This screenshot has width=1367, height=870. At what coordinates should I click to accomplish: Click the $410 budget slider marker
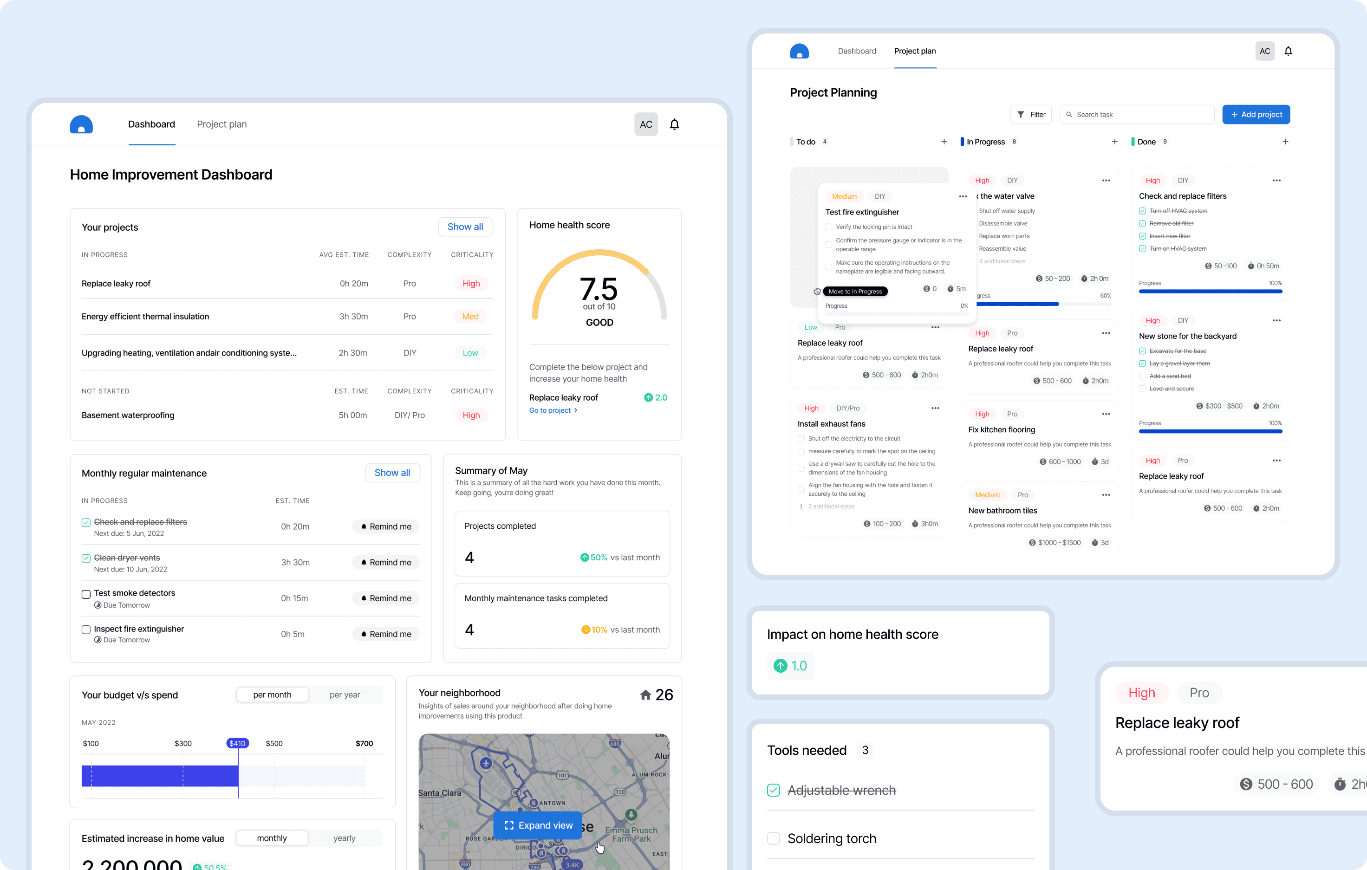click(237, 743)
